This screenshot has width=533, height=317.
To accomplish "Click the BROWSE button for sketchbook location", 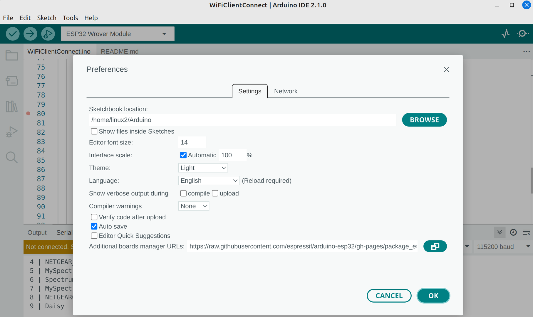I will click(x=424, y=120).
